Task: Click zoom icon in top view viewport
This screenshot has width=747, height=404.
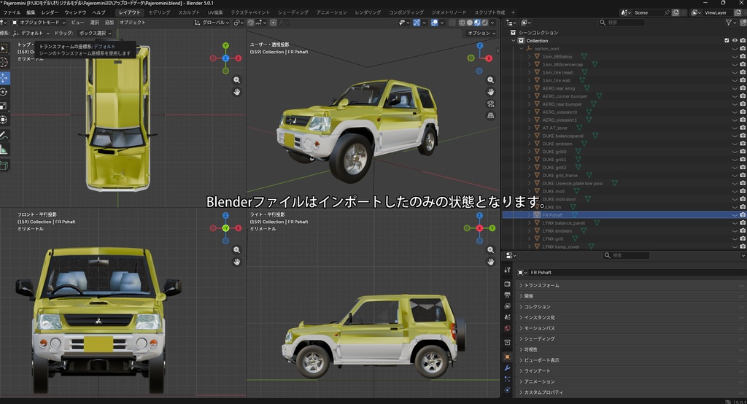Action: (237, 80)
